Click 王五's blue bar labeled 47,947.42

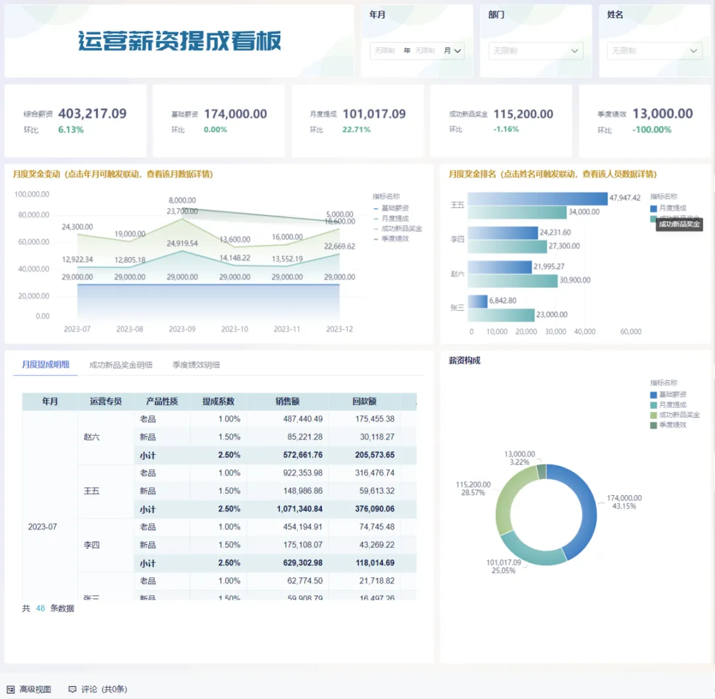538,199
